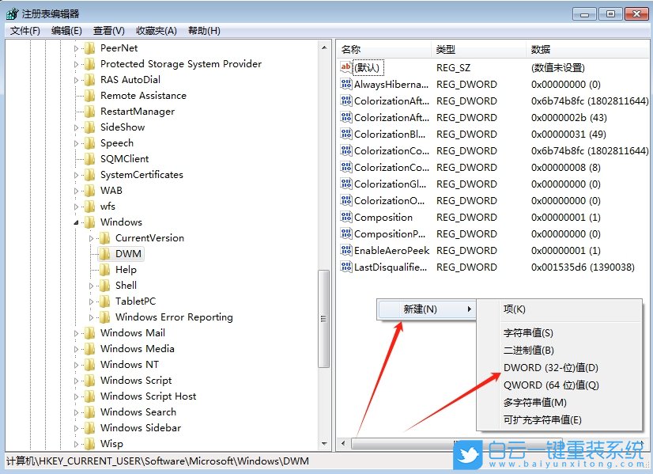653x474 pixels.
Task: Collapse the Windows key in the tree
Action: click(77, 222)
